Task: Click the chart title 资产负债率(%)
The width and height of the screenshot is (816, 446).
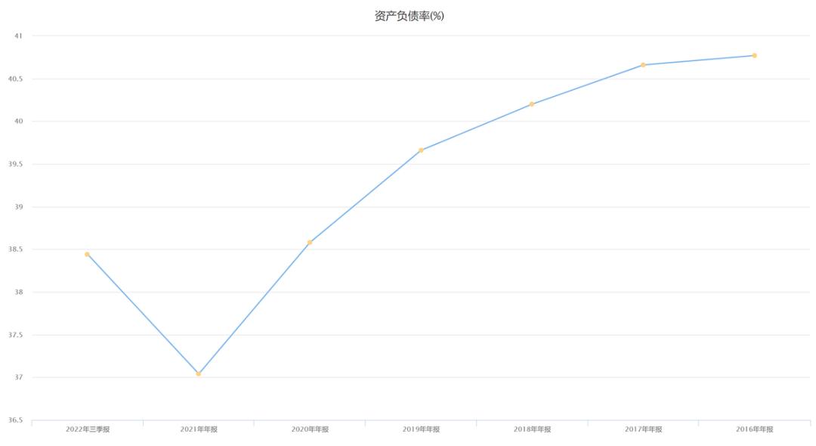Action: click(409, 16)
